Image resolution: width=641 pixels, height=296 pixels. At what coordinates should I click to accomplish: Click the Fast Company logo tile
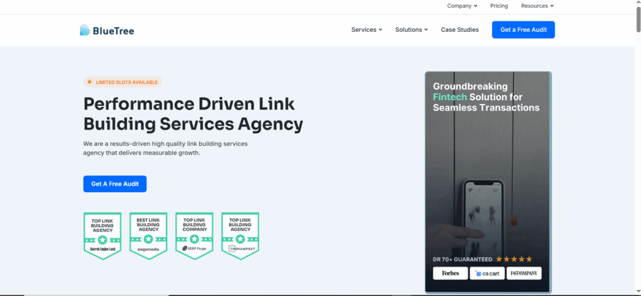(x=524, y=273)
